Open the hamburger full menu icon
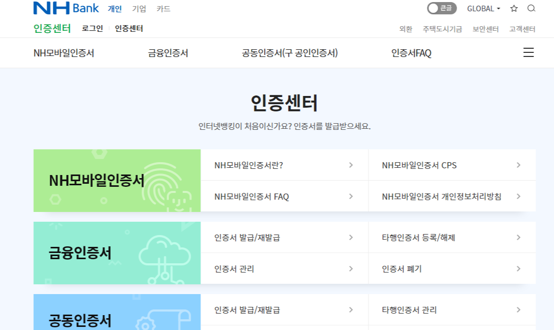The height and width of the screenshot is (330, 554). (528, 52)
